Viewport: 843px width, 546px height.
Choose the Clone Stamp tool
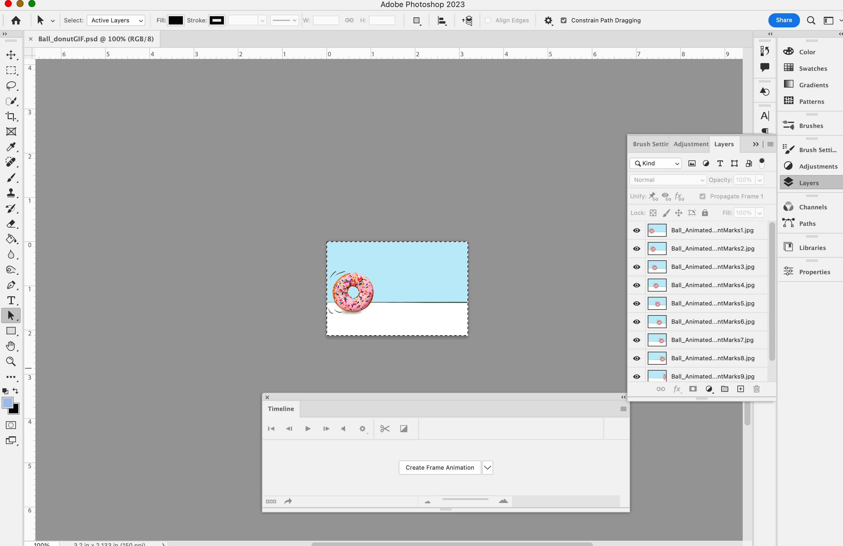[11, 193]
